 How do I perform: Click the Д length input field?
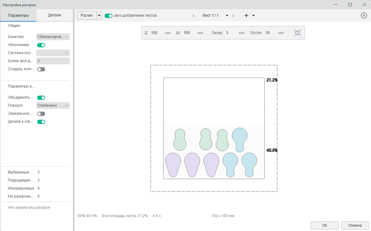click(157, 33)
